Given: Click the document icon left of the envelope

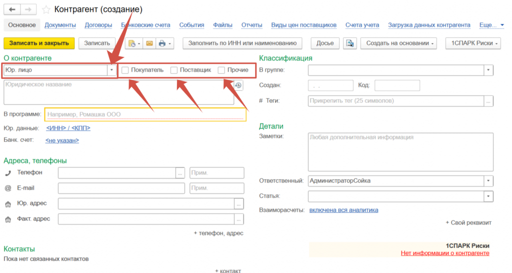Looking at the screenshot, I should 133,43.
